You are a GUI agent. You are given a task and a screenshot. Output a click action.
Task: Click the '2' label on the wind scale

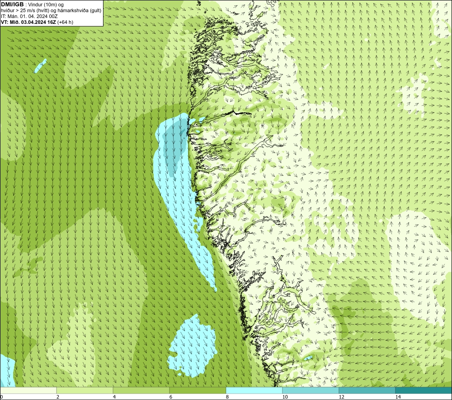coord(58,397)
